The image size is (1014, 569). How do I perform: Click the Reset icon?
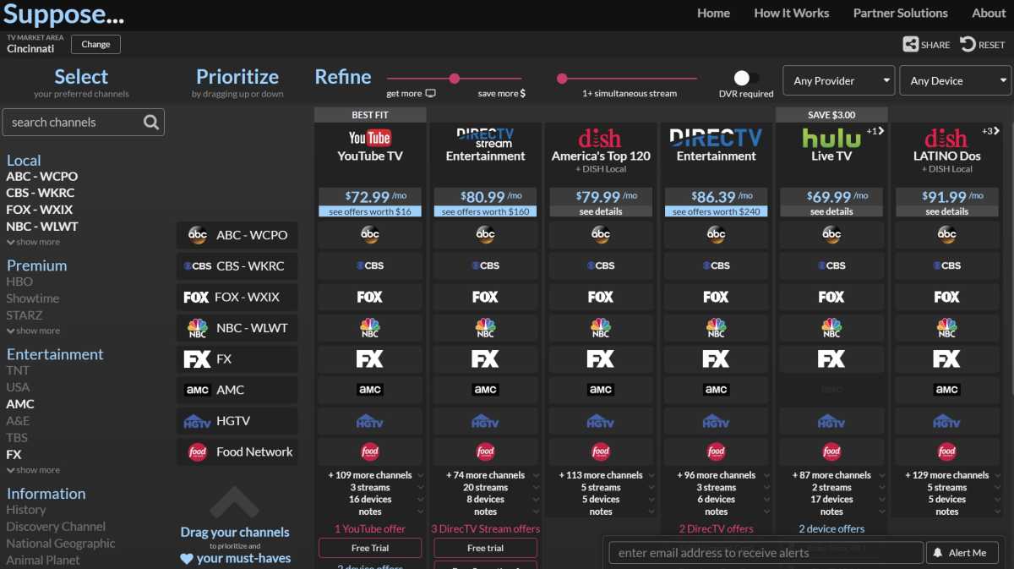coord(968,45)
